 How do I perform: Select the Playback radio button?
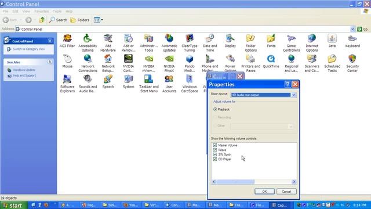click(215, 110)
